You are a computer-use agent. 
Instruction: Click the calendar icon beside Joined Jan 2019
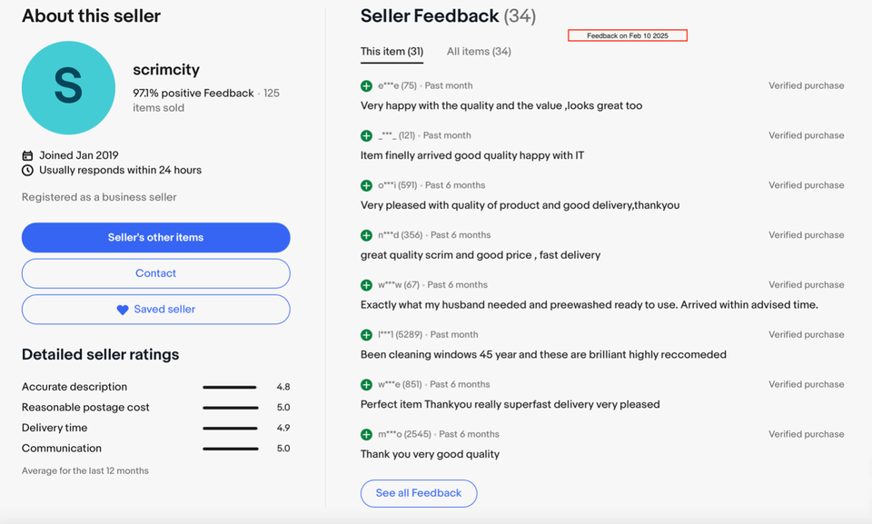click(x=27, y=155)
